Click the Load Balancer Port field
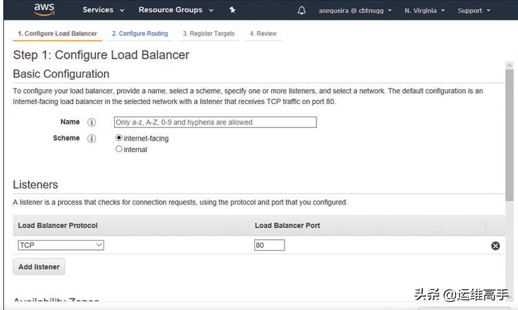Viewport: 518px width, 310px height. tap(269, 245)
